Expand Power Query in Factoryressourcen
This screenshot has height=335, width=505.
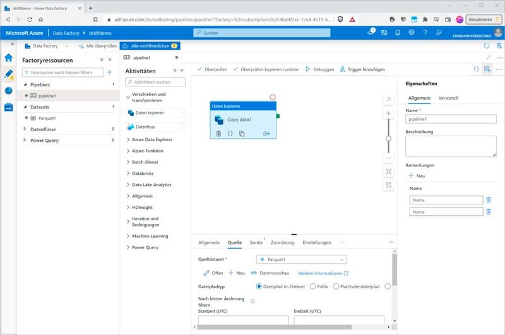[25, 140]
